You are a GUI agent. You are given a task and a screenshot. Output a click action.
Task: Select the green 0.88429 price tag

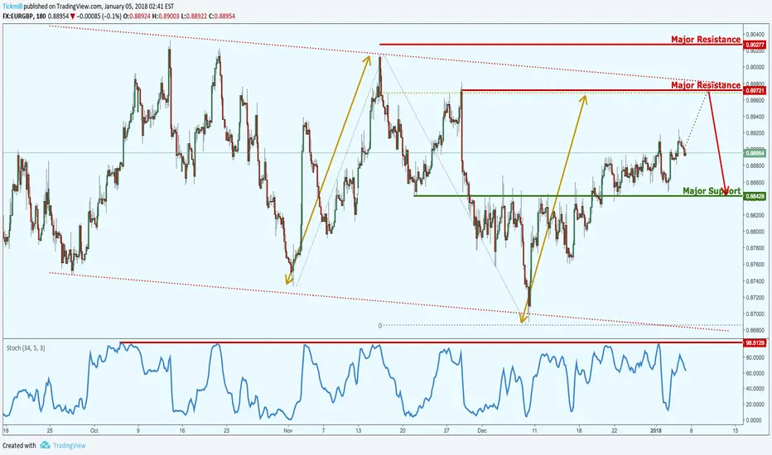(755, 196)
